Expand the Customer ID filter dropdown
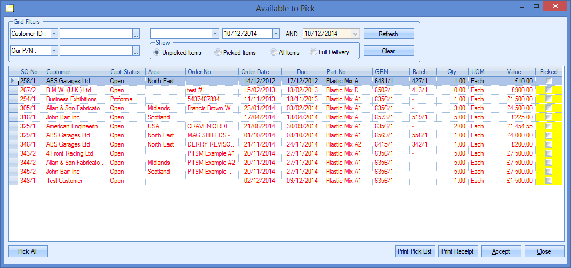This screenshot has width=571, height=268. pos(54,34)
